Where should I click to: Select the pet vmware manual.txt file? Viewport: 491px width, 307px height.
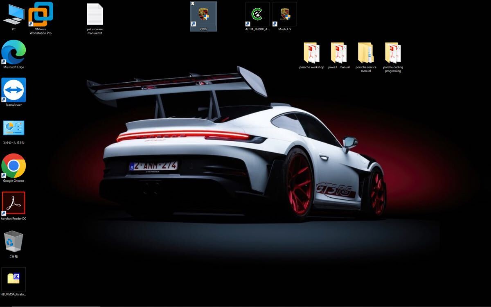pos(95,16)
